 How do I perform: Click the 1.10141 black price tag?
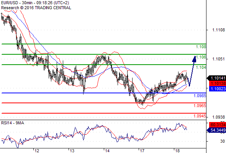click(x=216, y=78)
